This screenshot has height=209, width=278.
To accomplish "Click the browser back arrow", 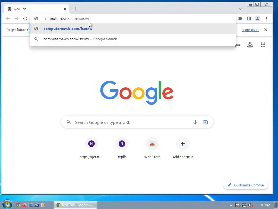I will pyautogui.click(x=8, y=19).
